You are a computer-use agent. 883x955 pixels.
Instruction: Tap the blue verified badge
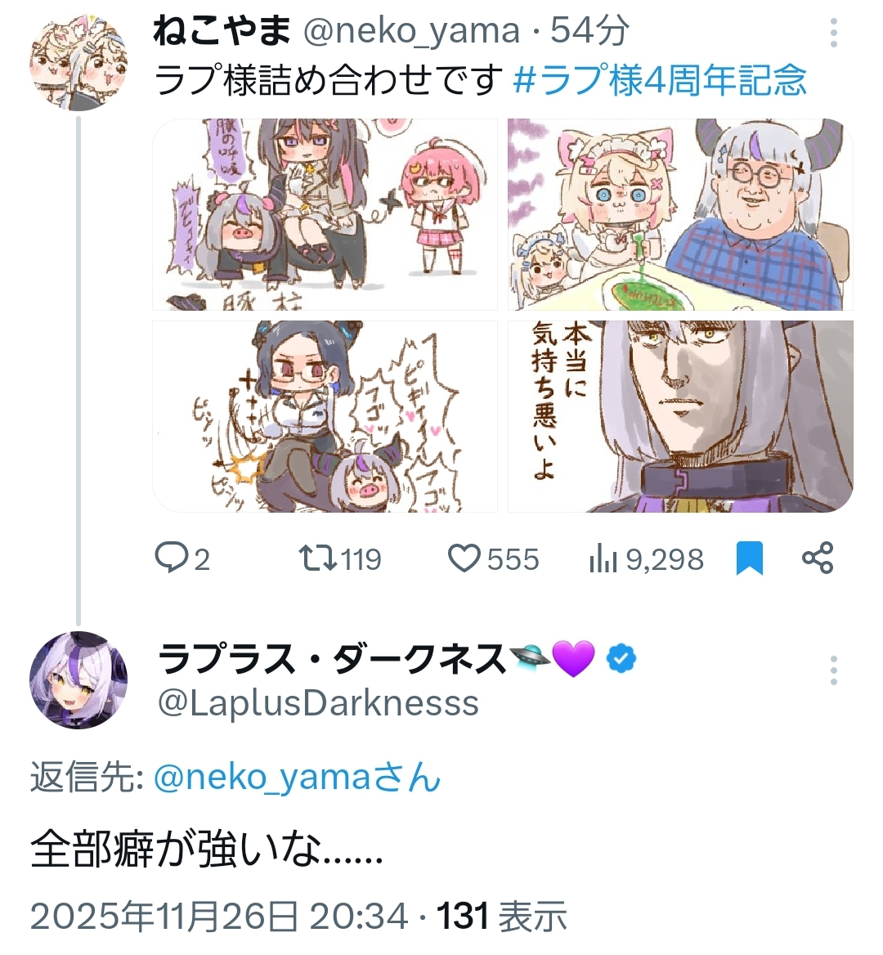pos(621,659)
